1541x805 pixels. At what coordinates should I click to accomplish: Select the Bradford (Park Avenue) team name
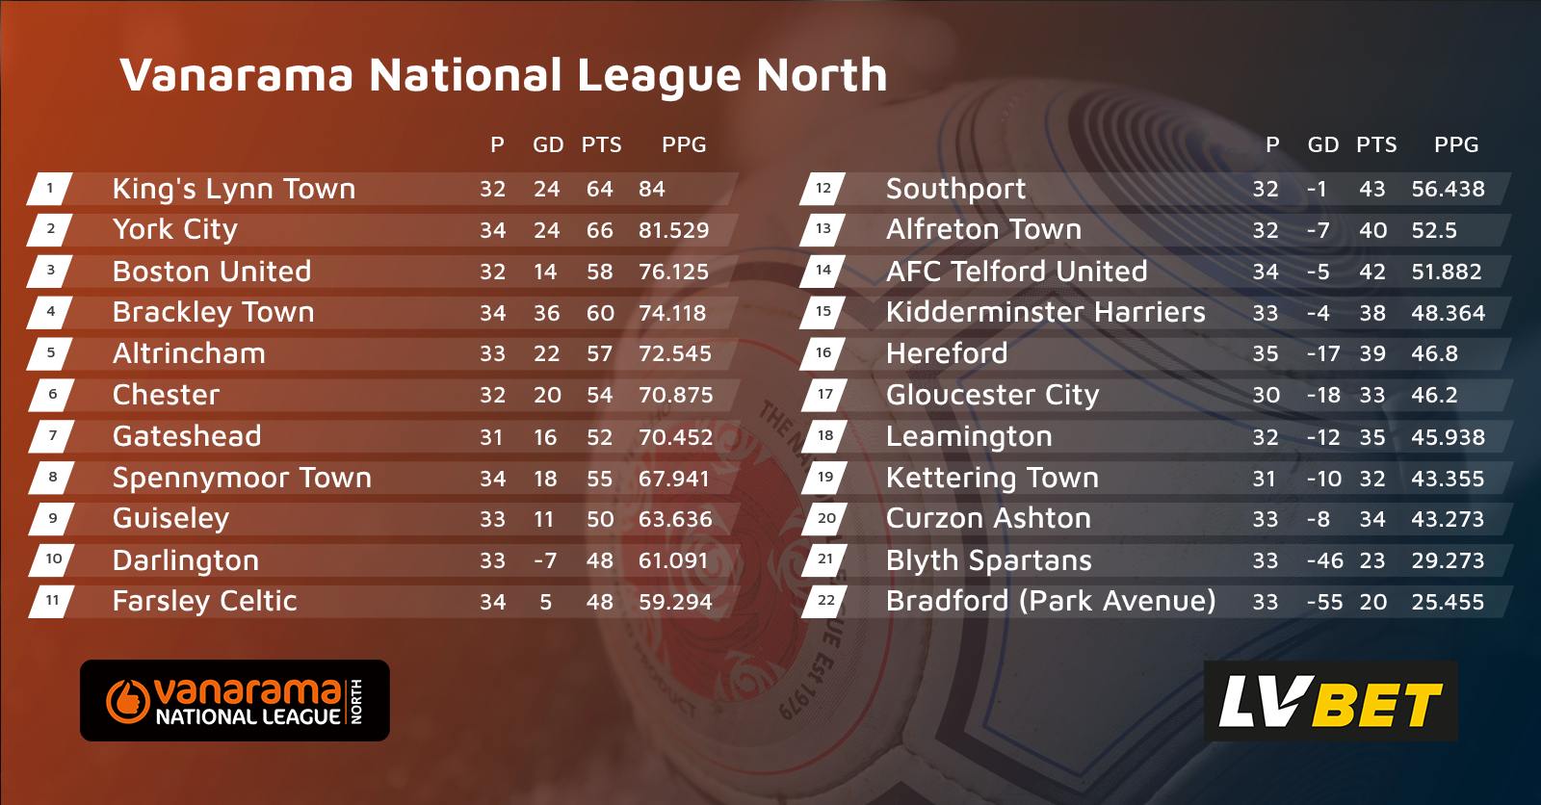[x=1051, y=602]
